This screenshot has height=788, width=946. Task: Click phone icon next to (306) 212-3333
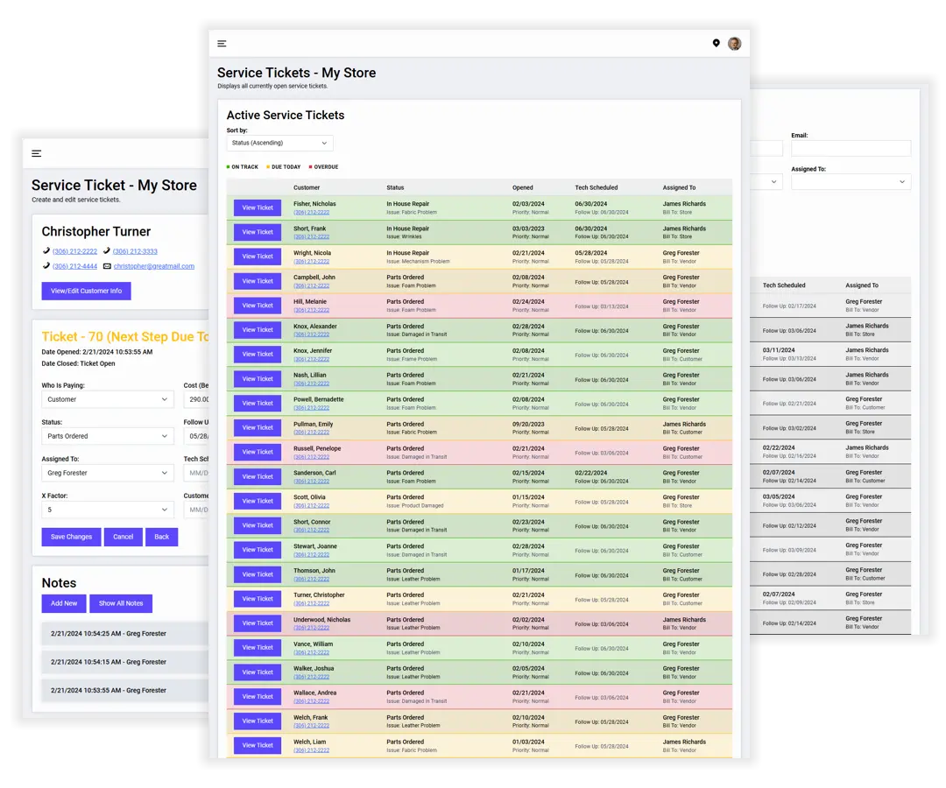pyautogui.click(x=106, y=251)
